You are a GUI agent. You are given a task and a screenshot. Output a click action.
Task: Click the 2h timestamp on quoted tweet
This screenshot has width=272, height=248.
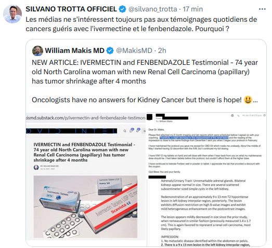162,50
